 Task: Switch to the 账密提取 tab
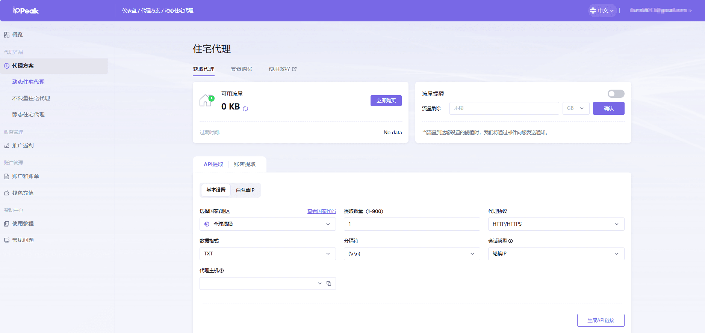[245, 164]
